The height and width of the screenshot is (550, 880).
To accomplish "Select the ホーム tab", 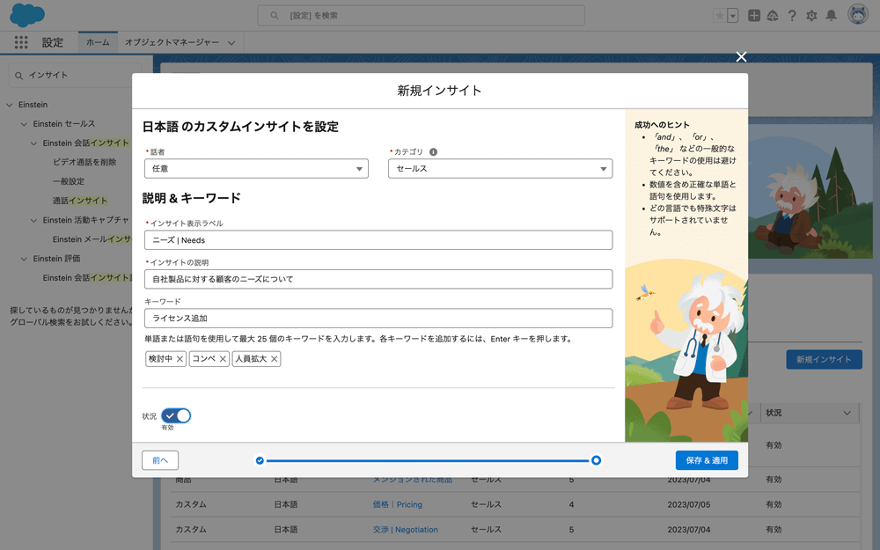I will 98,42.
